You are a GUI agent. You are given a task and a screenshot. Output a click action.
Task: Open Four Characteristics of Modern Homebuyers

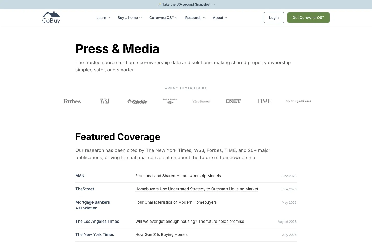(176, 202)
